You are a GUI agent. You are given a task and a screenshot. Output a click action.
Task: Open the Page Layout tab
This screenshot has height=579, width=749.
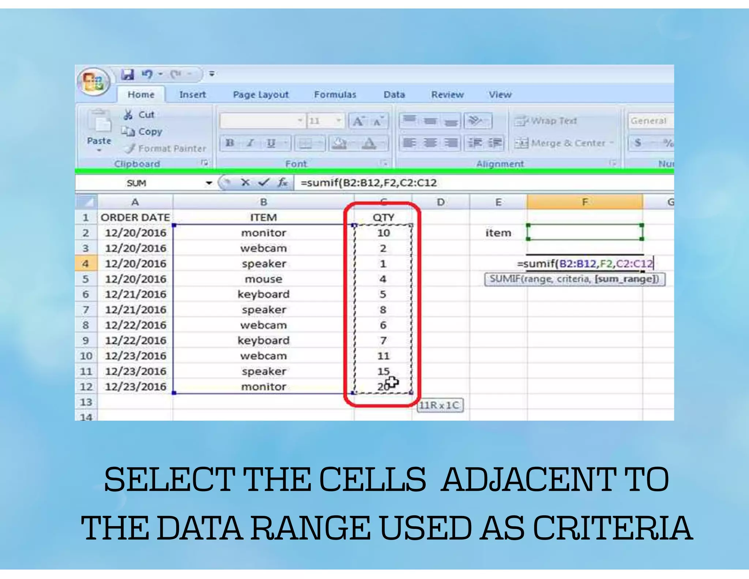point(260,95)
